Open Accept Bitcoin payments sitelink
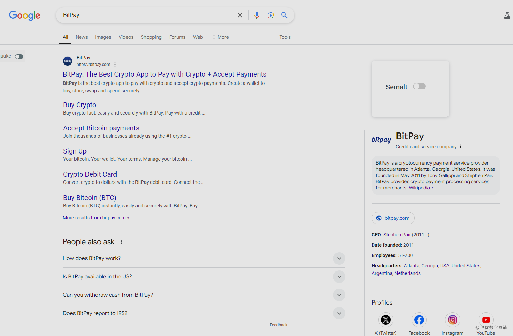The height and width of the screenshot is (336, 513). pyautogui.click(x=101, y=128)
